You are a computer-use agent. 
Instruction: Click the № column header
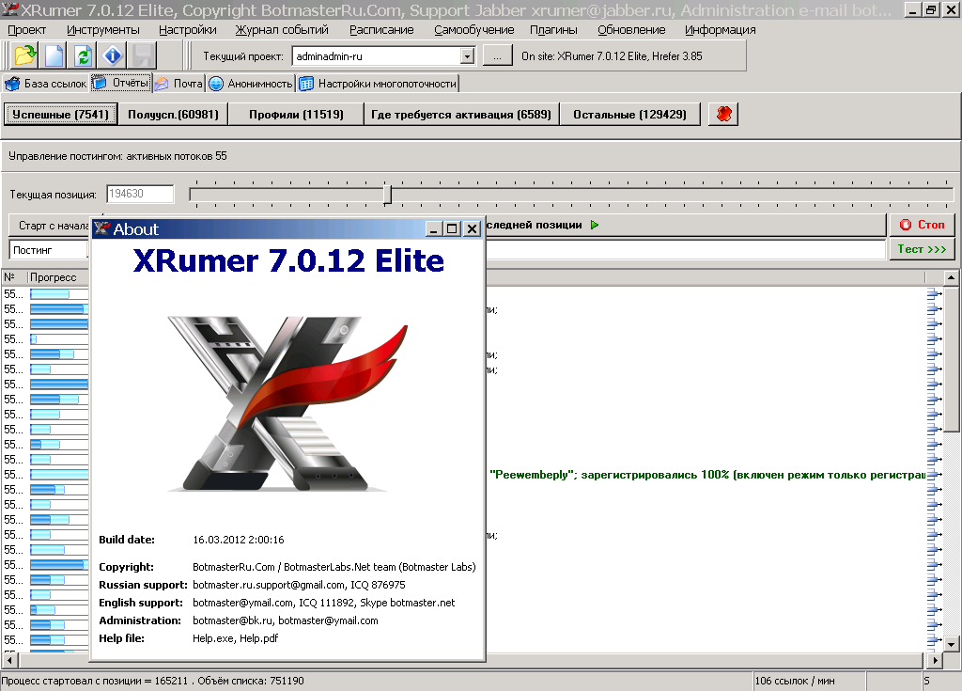coord(15,277)
